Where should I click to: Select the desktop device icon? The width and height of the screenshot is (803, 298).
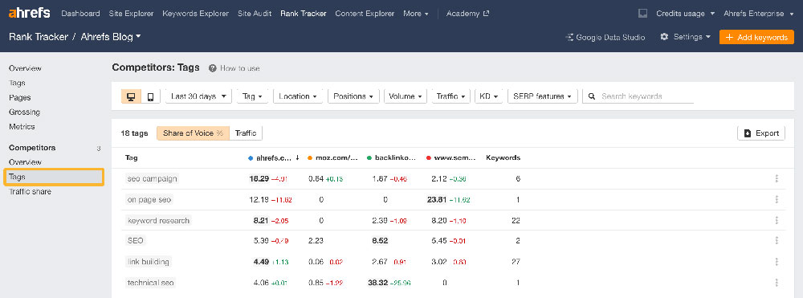(131, 96)
